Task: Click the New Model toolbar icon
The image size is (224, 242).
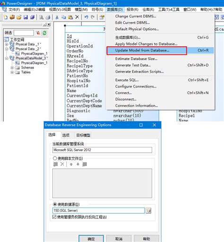Action: click(6, 17)
